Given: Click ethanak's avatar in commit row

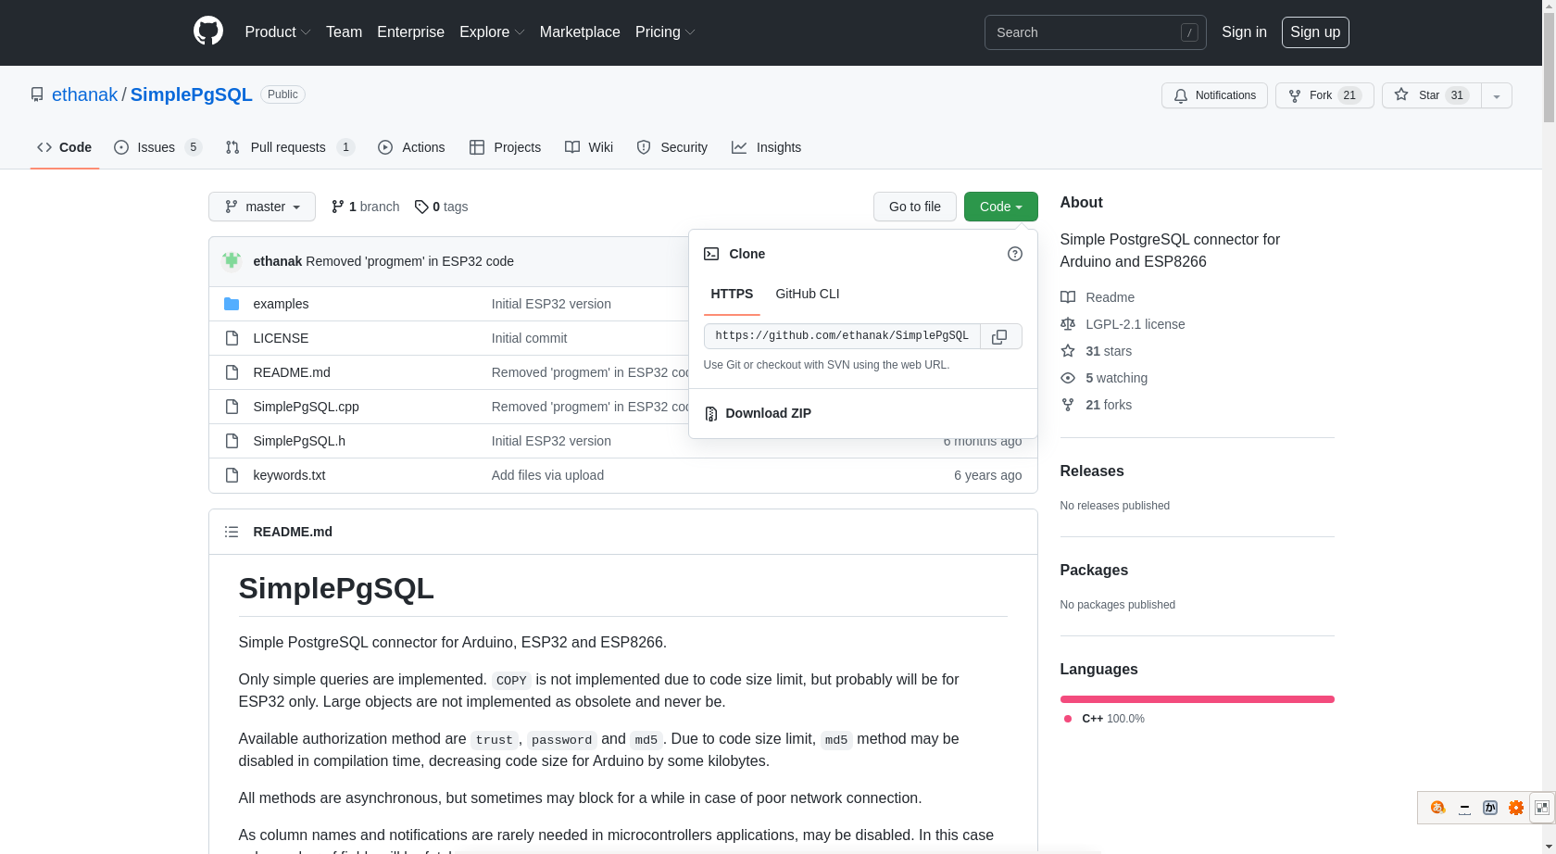Looking at the screenshot, I should tap(232, 261).
